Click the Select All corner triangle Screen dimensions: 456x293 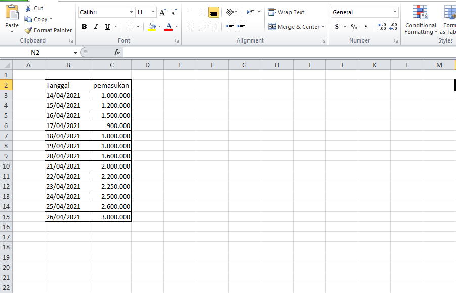[7, 65]
